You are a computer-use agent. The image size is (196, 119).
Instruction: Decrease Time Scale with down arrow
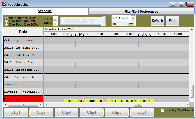(x=55, y=23)
